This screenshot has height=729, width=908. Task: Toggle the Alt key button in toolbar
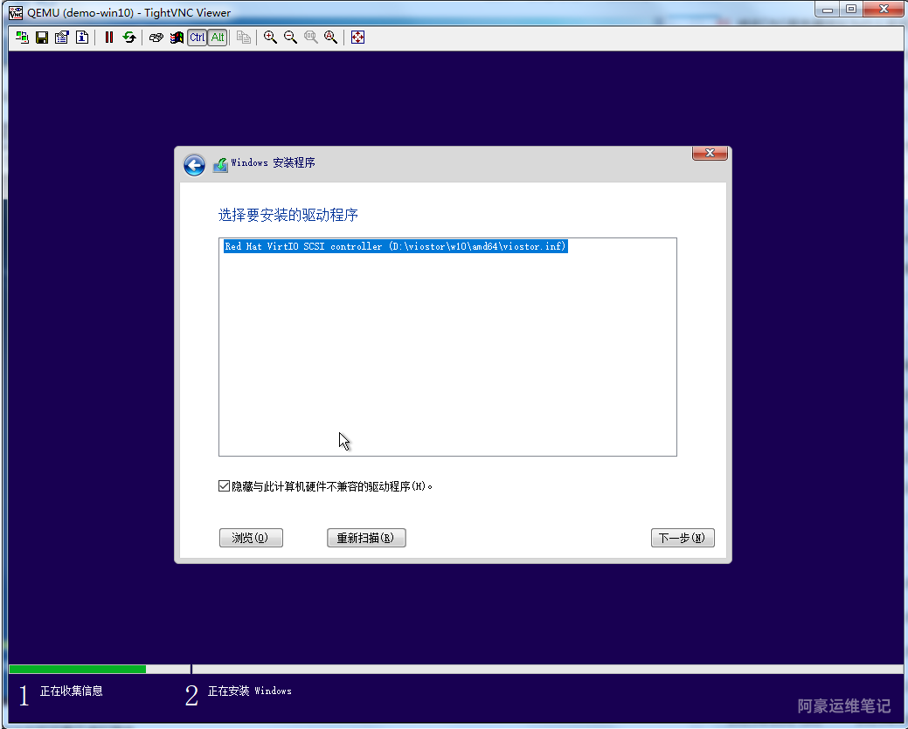tap(217, 38)
